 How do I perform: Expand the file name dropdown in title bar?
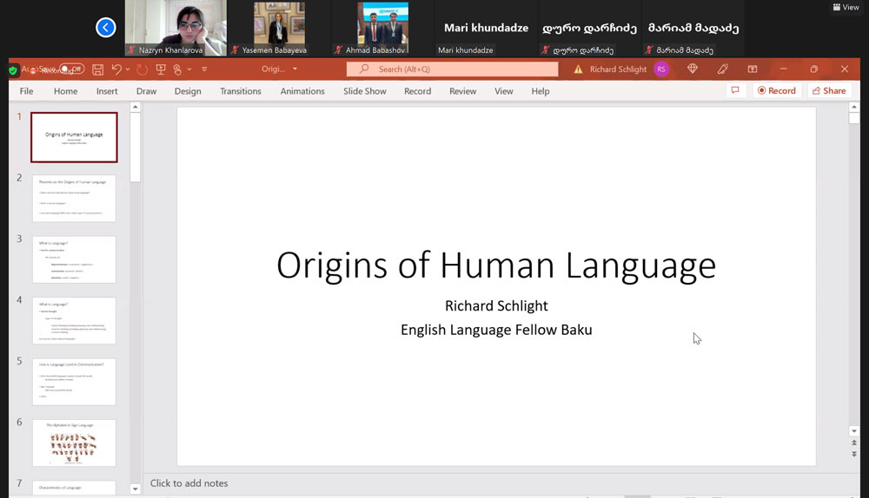coord(295,69)
